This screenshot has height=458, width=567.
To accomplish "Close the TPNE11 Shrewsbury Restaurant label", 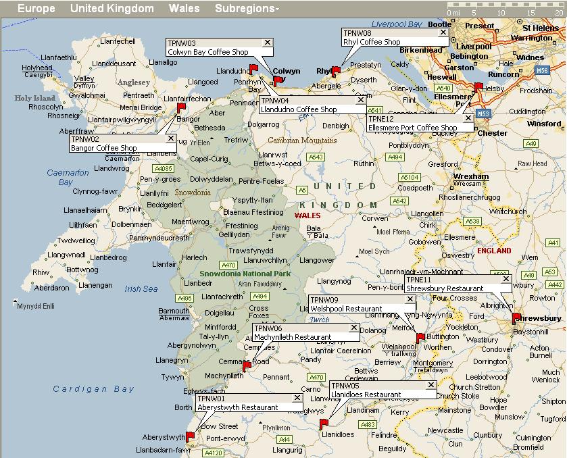I will [506, 278].
